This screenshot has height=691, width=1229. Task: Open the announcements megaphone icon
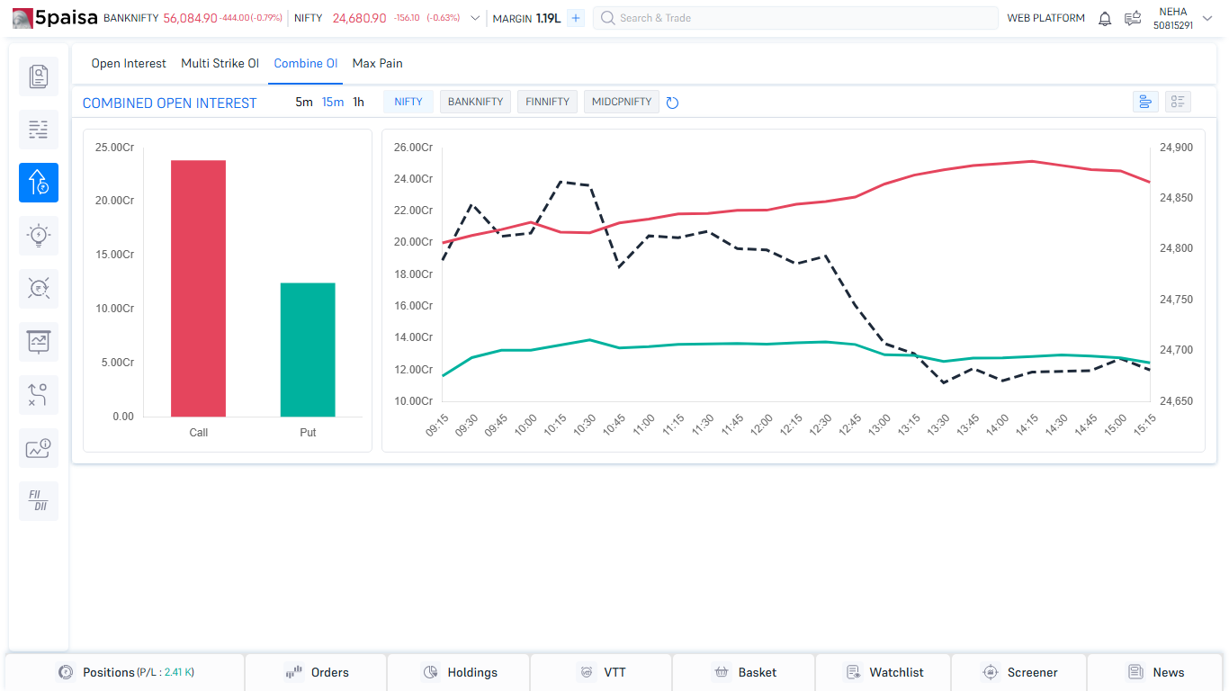coord(1133,18)
